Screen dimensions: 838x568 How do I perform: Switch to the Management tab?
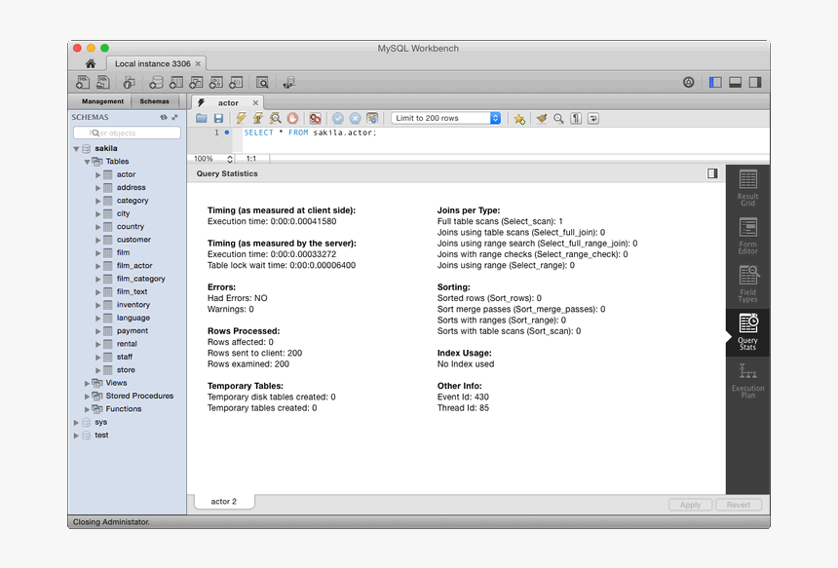[x=102, y=101]
